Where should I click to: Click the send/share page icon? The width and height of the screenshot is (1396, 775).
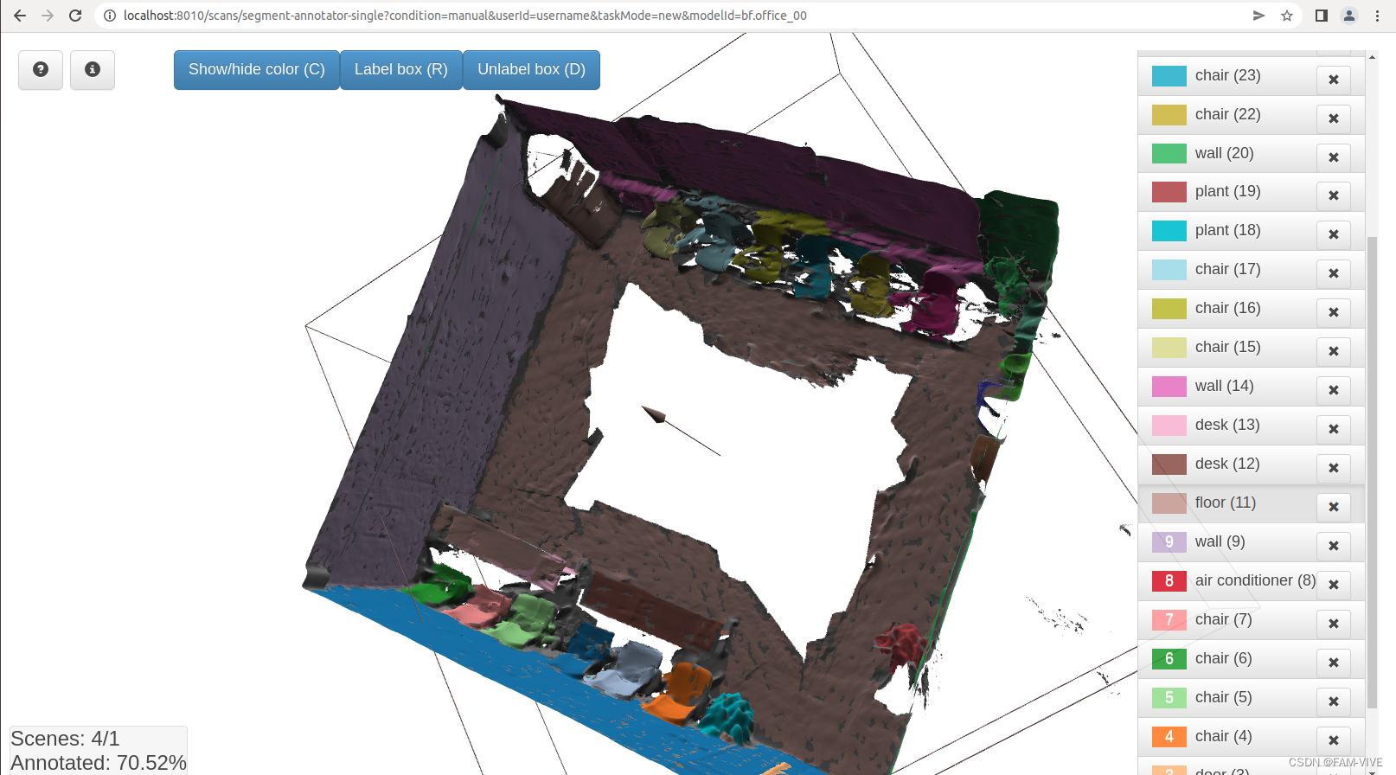(x=1258, y=16)
